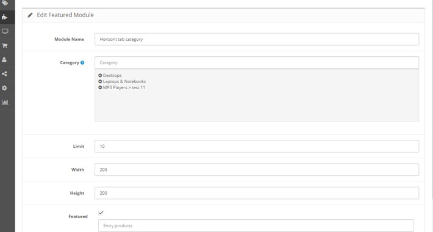The image size is (433, 232).
Task: Click the Module Name label
Action: click(70, 39)
